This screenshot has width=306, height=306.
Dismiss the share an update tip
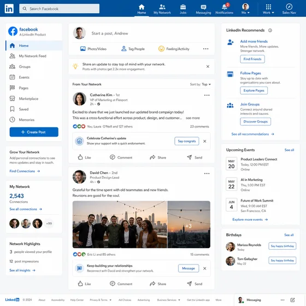click(208, 67)
